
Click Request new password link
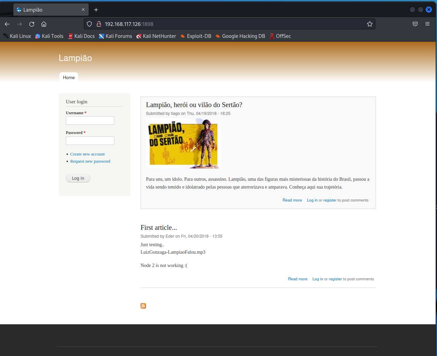90,161
